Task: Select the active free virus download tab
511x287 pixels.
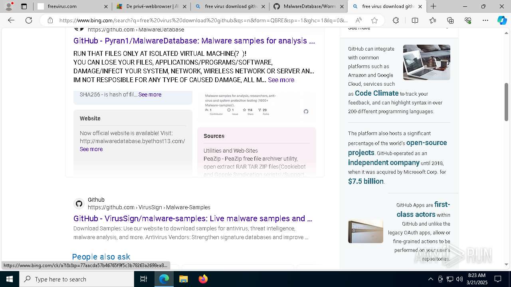Action: (x=387, y=6)
